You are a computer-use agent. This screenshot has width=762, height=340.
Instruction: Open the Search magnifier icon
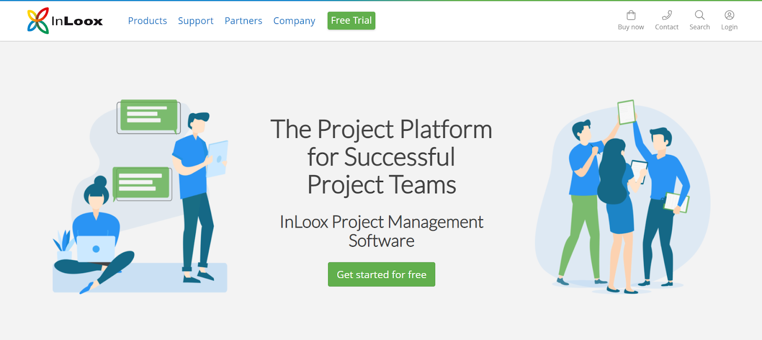(x=700, y=15)
